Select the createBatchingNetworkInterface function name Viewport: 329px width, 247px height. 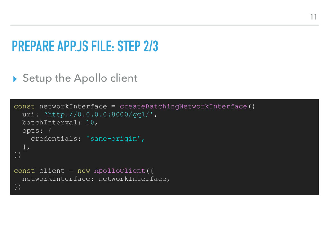pos(183,106)
